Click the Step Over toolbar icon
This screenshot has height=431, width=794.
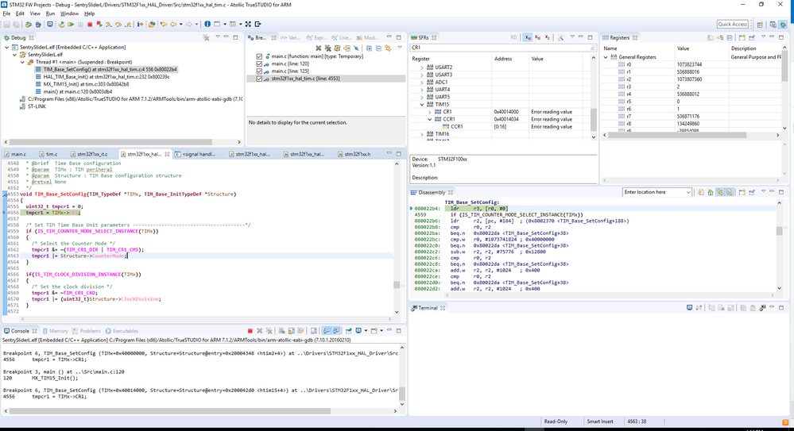118,25
